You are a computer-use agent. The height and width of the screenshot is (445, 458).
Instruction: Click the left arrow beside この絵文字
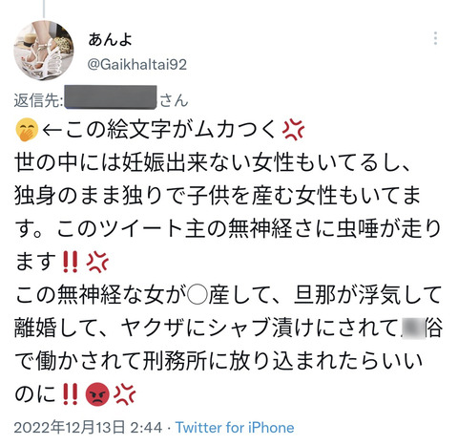52,130
